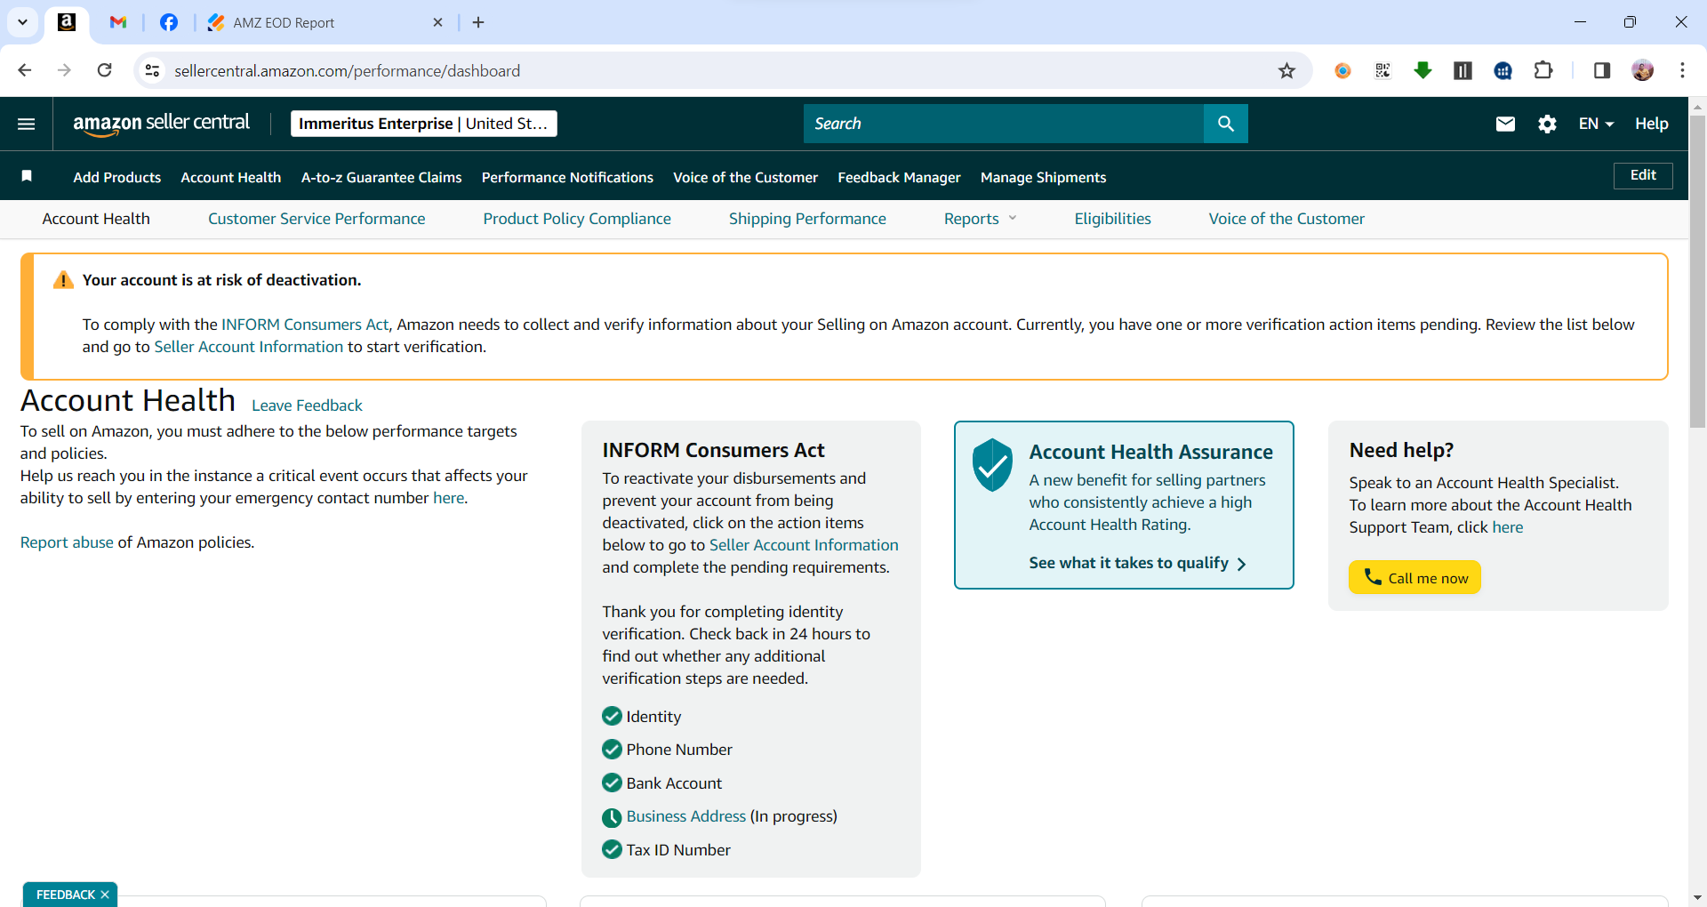1707x907 pixels.
Task: Open a new browser tab
Action: tap(478, 22)
